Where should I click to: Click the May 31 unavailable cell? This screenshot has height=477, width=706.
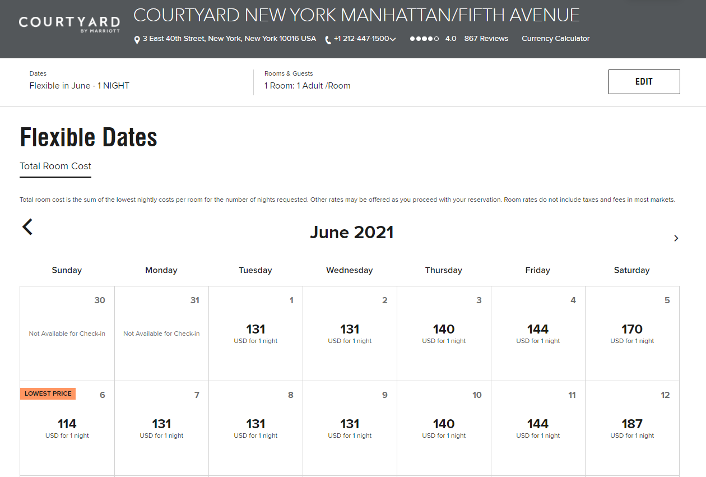pyautogui.click(x=162, y=334)
